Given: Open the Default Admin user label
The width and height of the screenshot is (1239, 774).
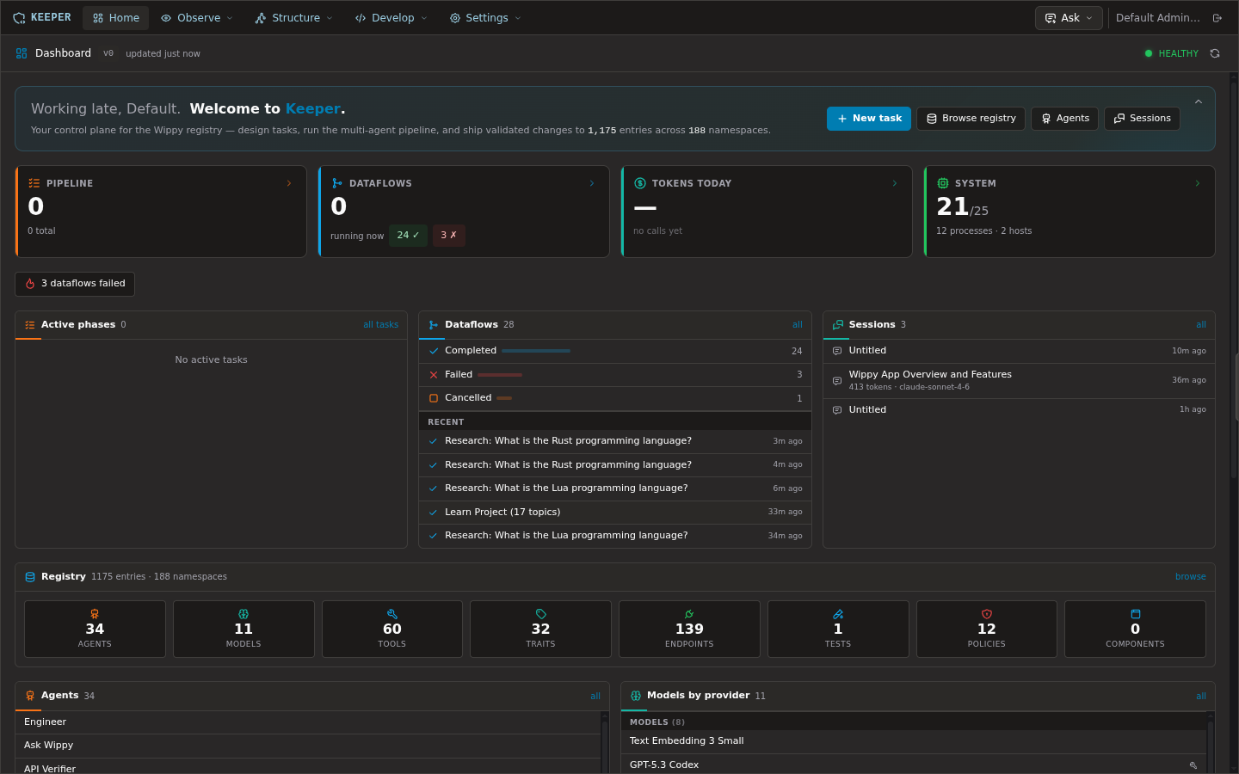Looking at the screenshot, I should point(1157,18).
